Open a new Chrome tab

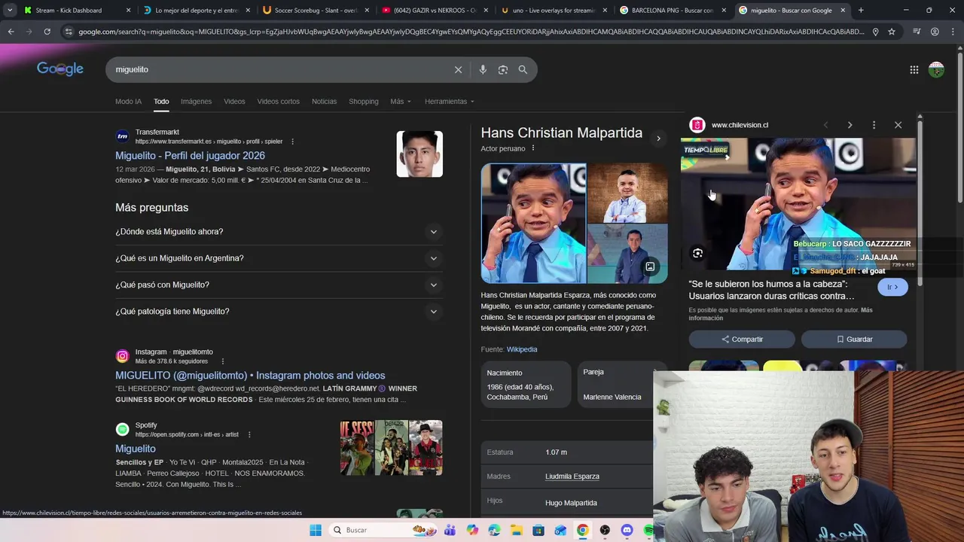(x=861, y=11)
